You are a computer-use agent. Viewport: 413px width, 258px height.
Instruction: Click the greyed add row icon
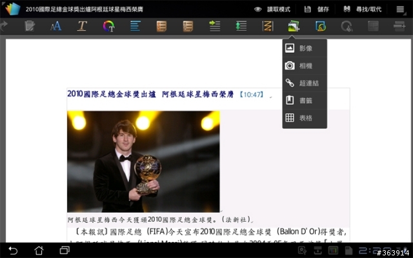(399, 26)
